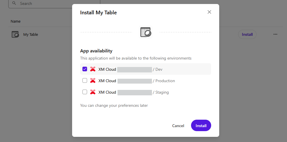Click the XM Cloud logo in the Dev row
287x142 pixels.
93,69
